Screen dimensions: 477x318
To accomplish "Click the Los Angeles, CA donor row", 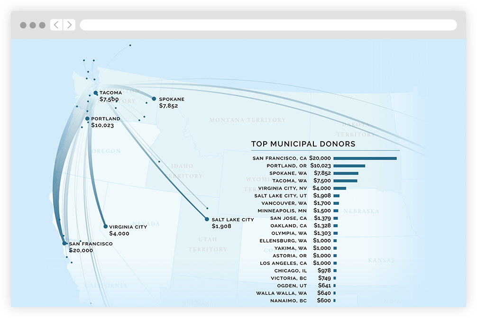I will coord(298,263).
